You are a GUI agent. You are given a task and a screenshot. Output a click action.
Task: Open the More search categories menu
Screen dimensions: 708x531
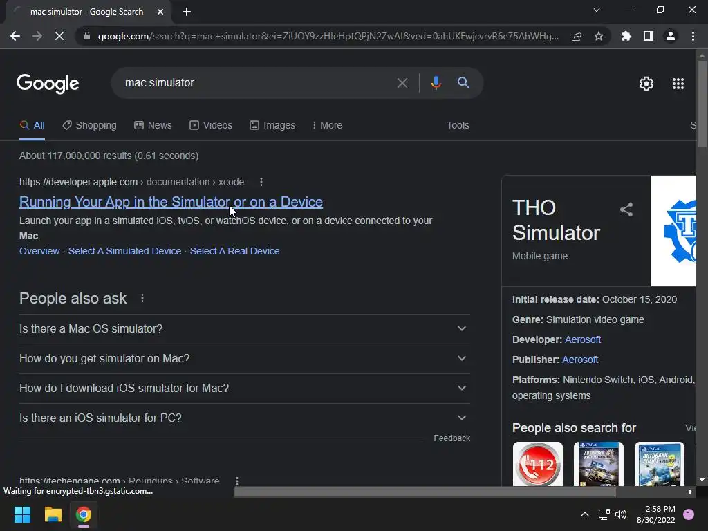coord(327,126)
